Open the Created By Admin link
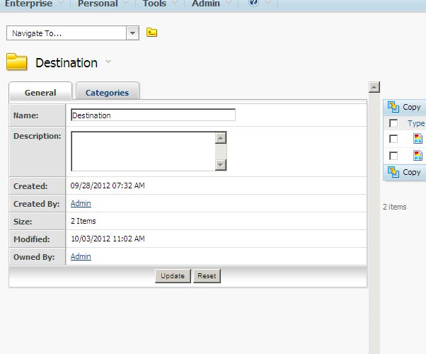Image resolution: width=426 pixels, height=354 pixels. (x=81, y=204)
